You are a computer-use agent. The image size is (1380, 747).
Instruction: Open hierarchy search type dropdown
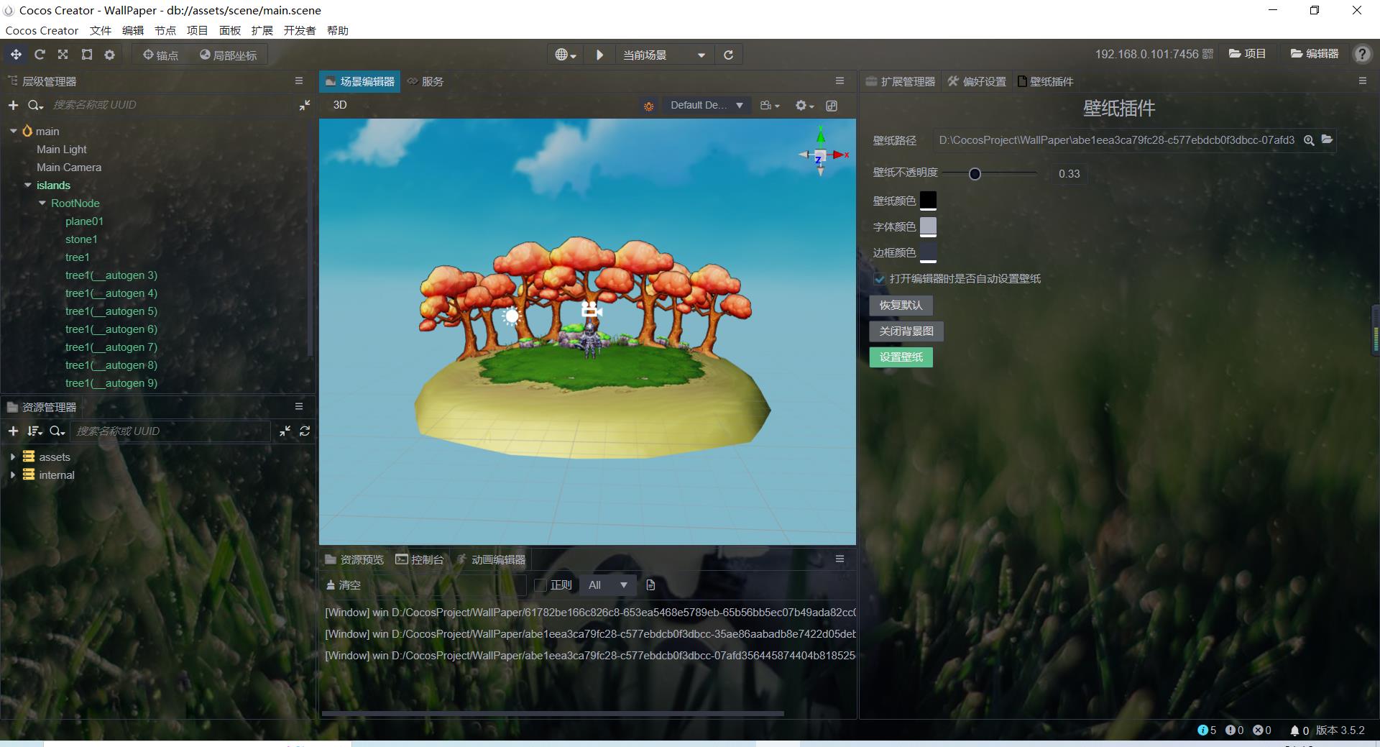point(35,105)
